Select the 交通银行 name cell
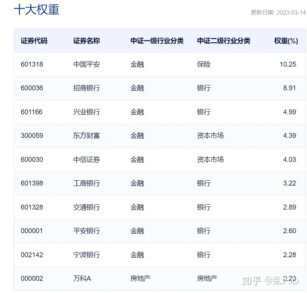The width and height of the screenshot is (307, 293). [87, 207]
